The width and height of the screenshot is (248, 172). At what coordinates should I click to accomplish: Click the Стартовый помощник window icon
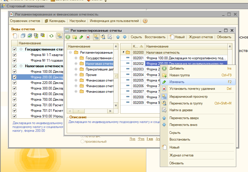(x=3, y=6)
